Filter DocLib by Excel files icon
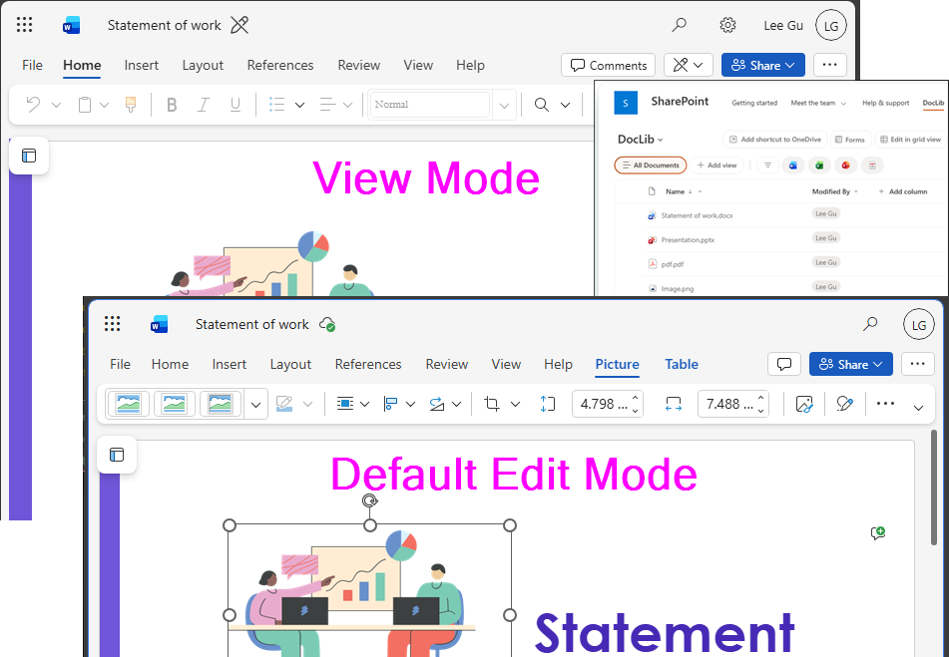 pyautogui.click(x=819, y=165)
